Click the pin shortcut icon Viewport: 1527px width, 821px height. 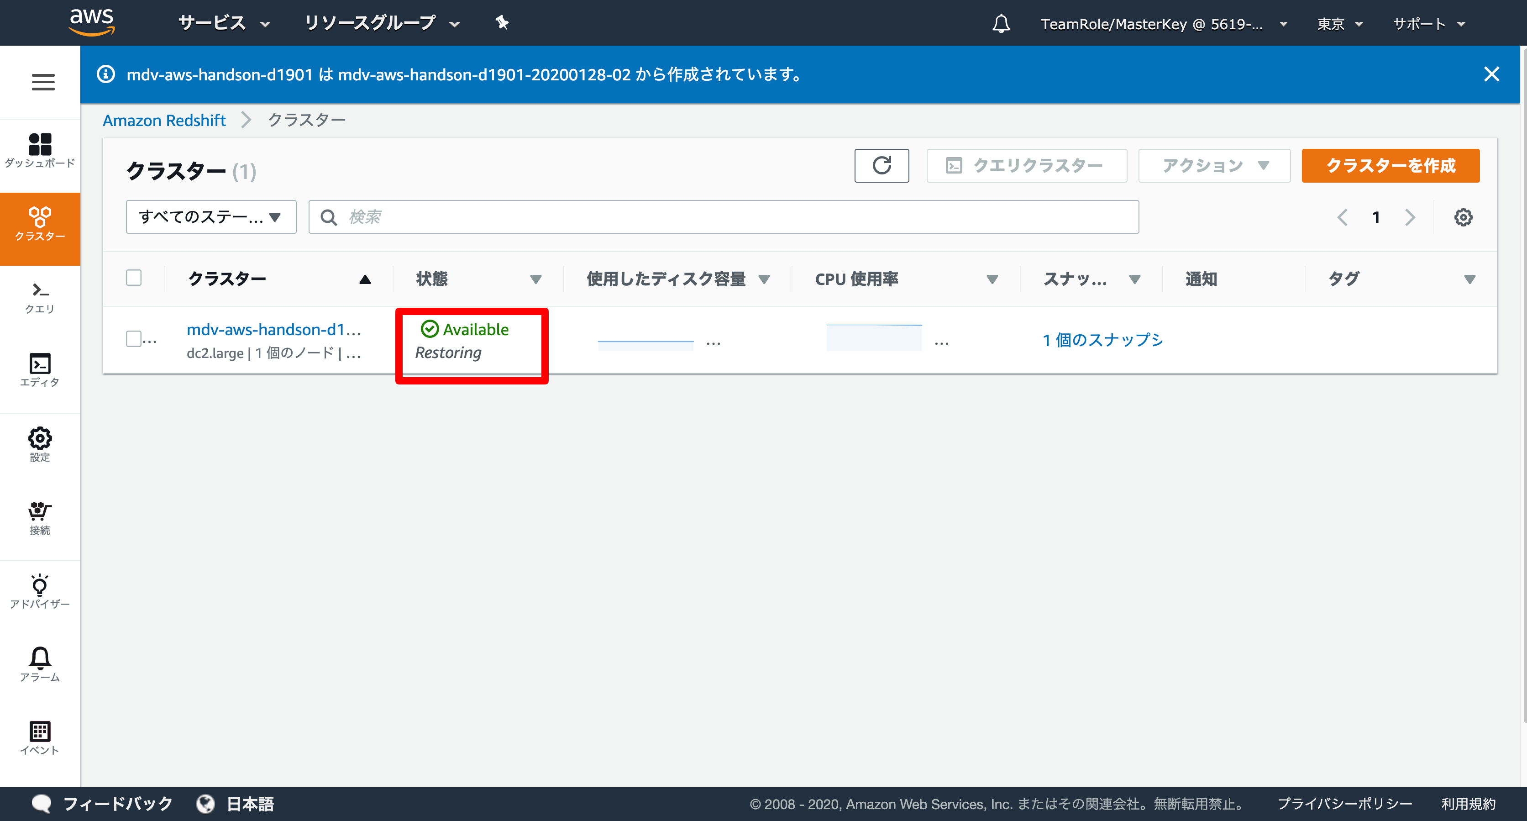tap(502, 23)
